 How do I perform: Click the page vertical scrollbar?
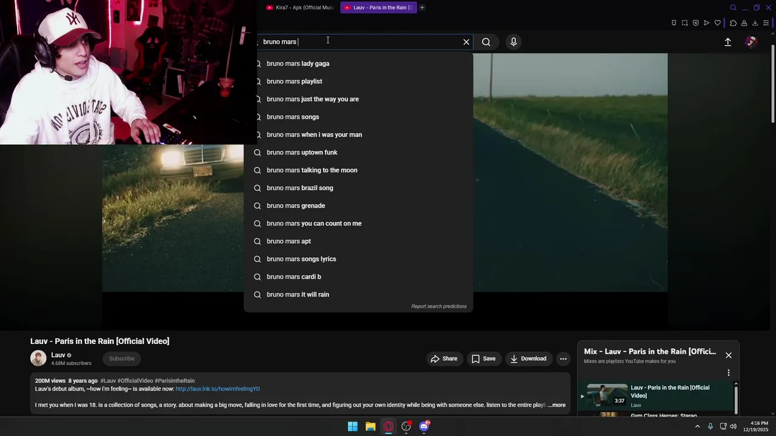772,85
